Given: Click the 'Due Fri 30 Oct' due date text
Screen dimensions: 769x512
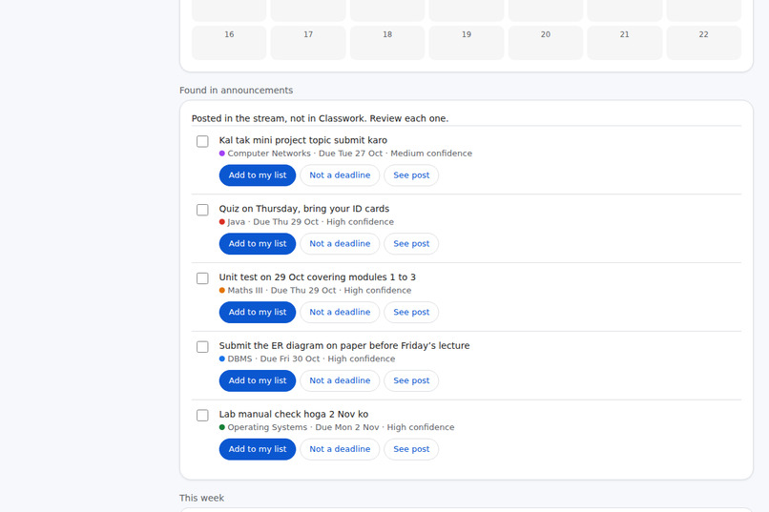Looking at the screenshot, I should pos(290,358).
